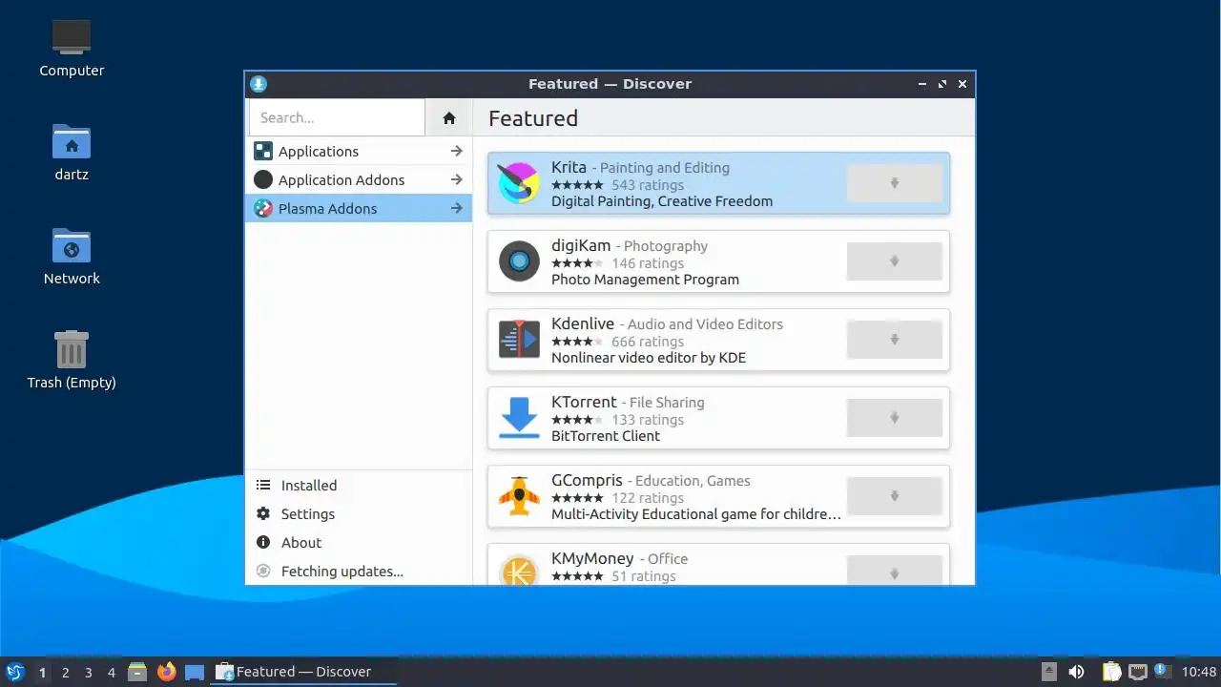Click the '146 ratings' text for digiKam

pos(648,263)
